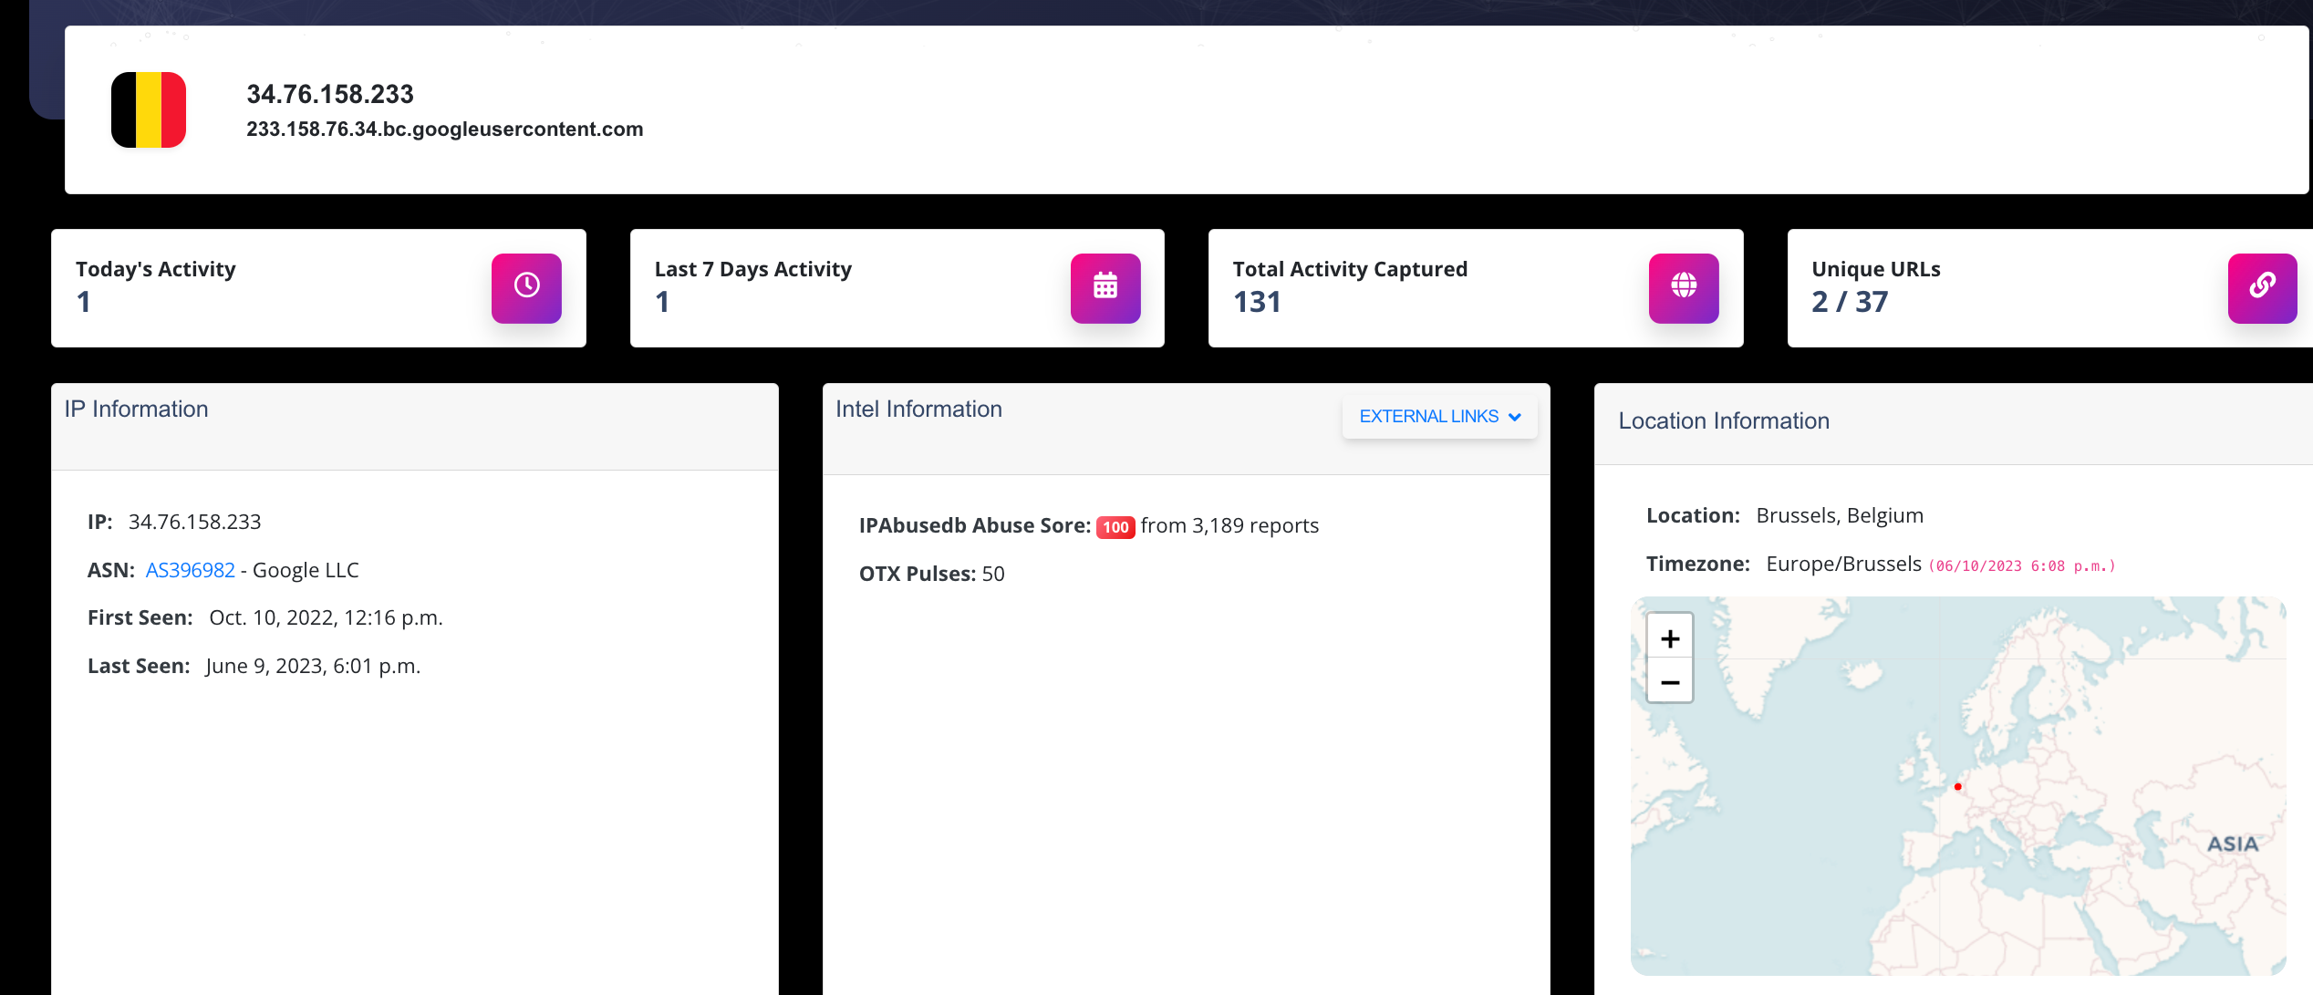This screenshot has height=995, width=2313.
Task: Click the googleusercontent.com hostname text
Action: coord(444,130)
